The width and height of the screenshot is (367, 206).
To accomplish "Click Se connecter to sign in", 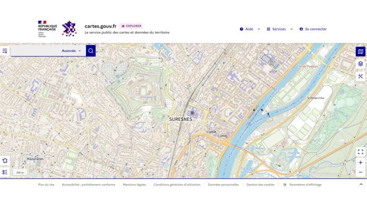I will coord(313,29).
